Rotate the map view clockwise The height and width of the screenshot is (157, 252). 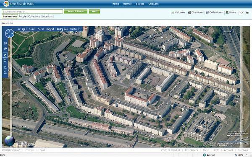pyautogui.click(x=5, y=55)
